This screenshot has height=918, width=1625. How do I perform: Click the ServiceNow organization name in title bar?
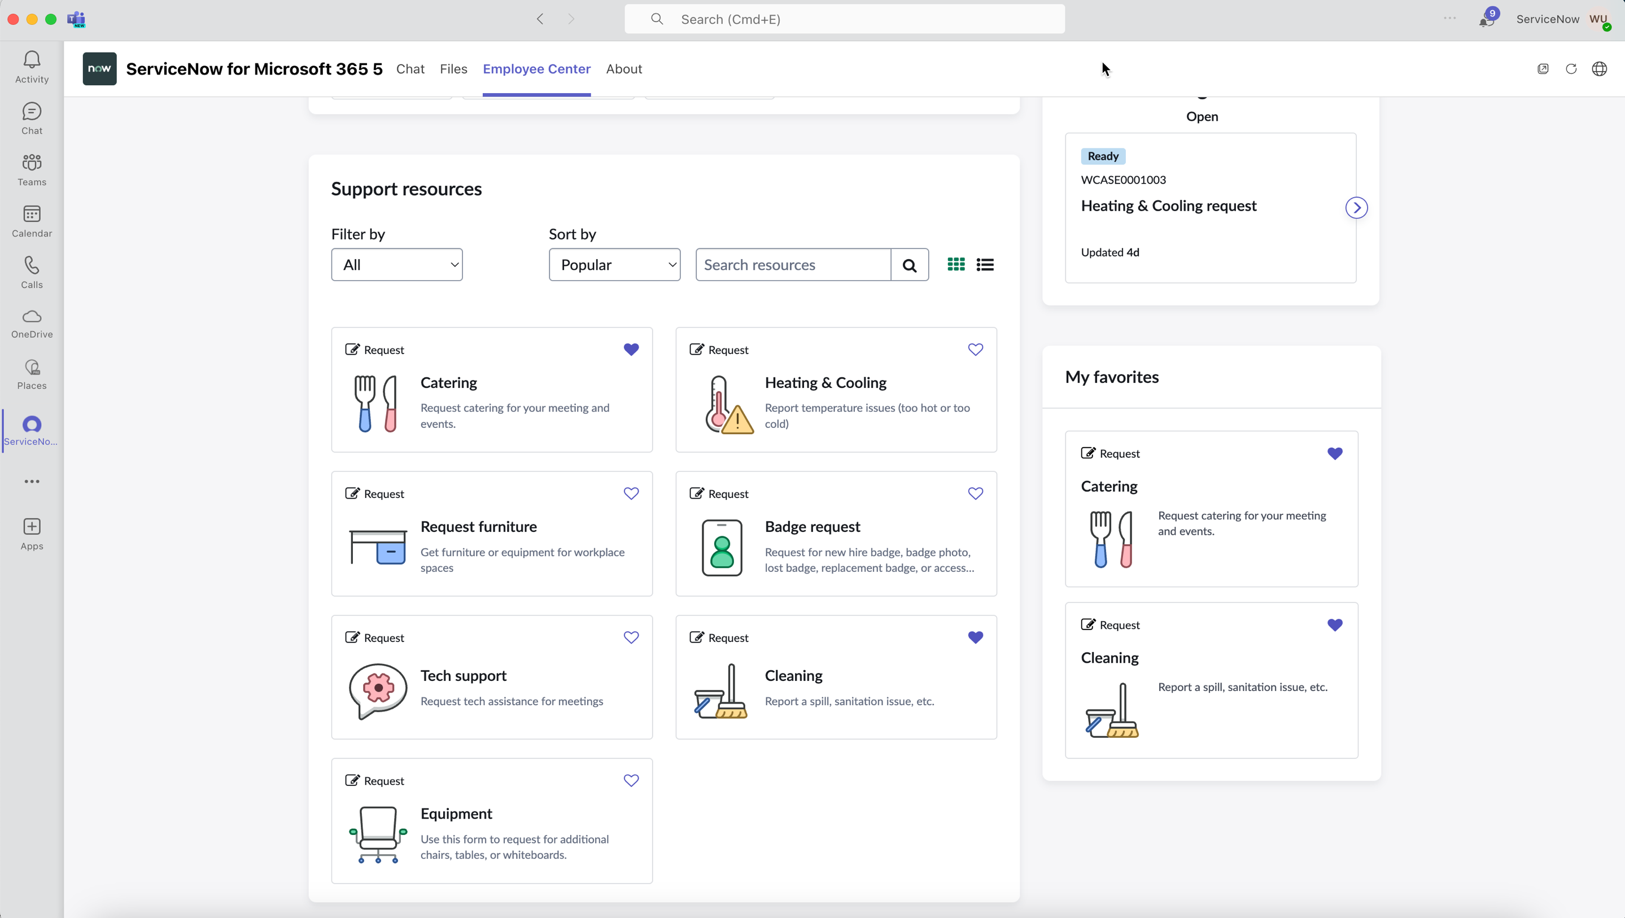point(1548,19)
